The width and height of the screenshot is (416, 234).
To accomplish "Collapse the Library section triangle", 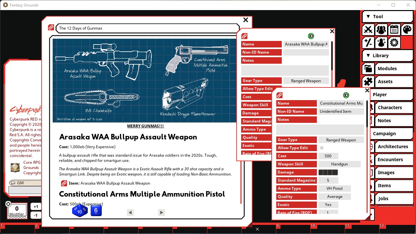I will click(x=368, y=56).
